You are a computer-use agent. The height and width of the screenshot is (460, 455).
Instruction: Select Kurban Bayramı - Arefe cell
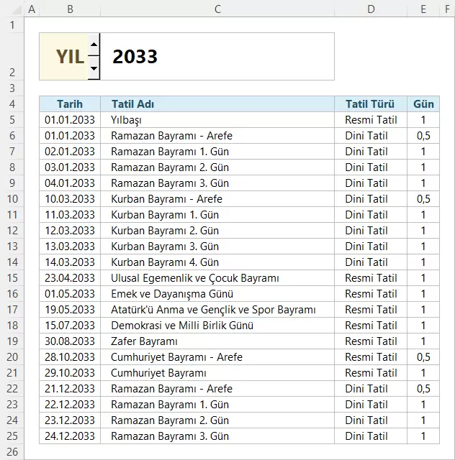[217, 199]
